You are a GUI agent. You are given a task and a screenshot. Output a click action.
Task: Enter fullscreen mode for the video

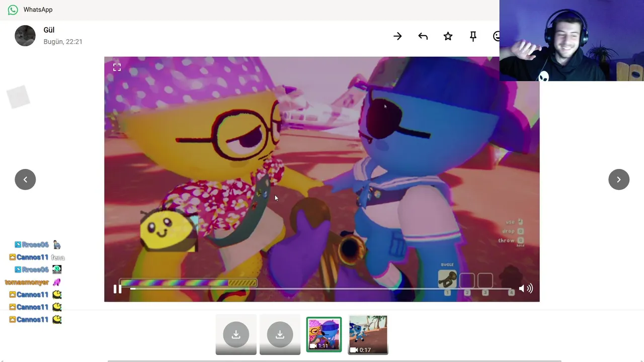coord(117,67)
